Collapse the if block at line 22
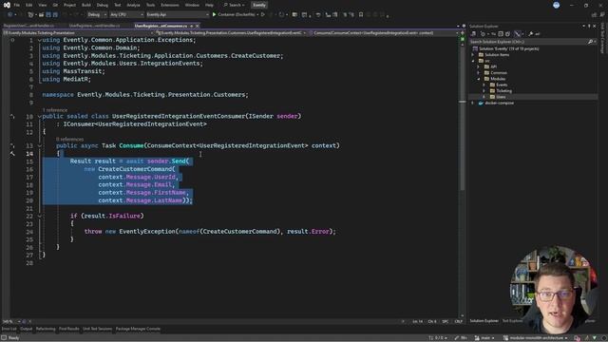This screenshot has height=342, width=608. 39,216
